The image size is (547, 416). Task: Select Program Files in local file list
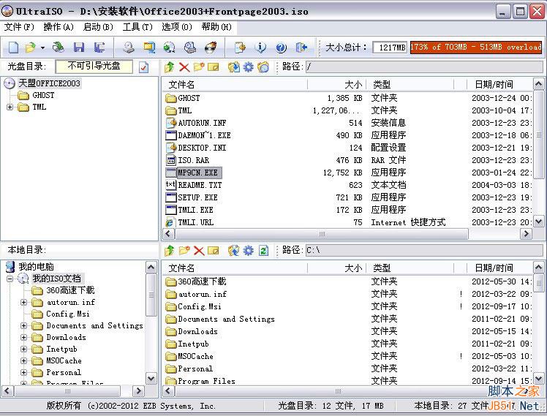point(206,381)
